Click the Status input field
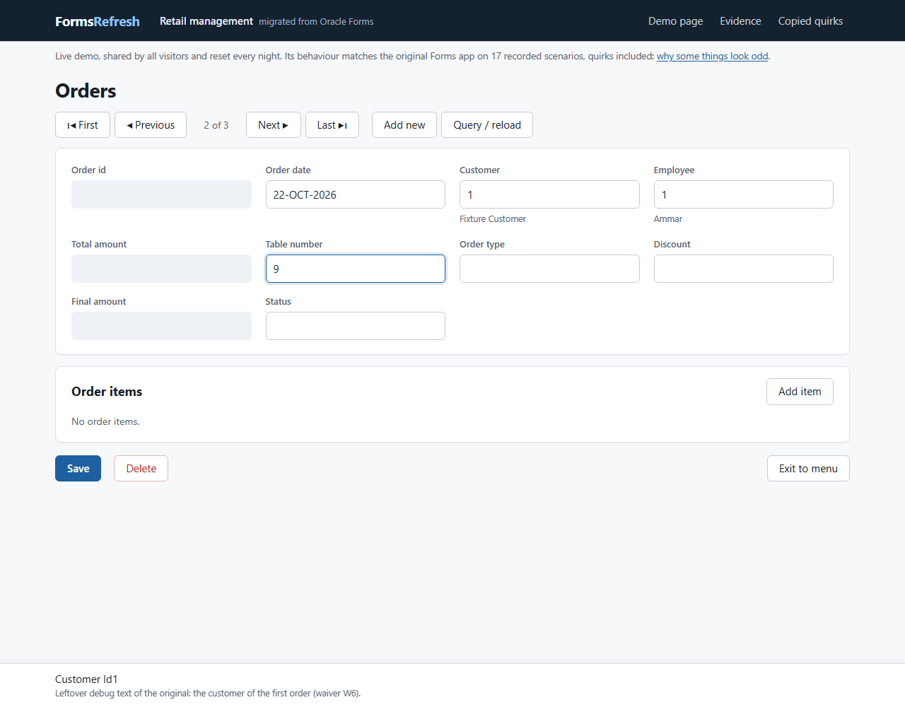The width and height of the screenshot is (905, 707). 356,326
